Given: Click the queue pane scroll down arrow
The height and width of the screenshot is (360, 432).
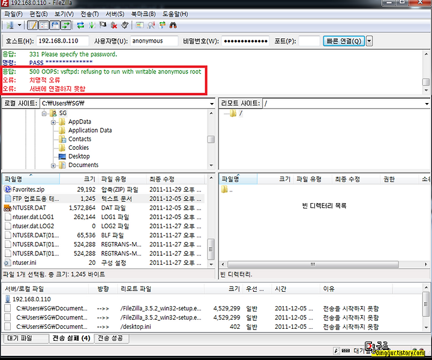Looking at the screenshot, I should pos(426,327).
